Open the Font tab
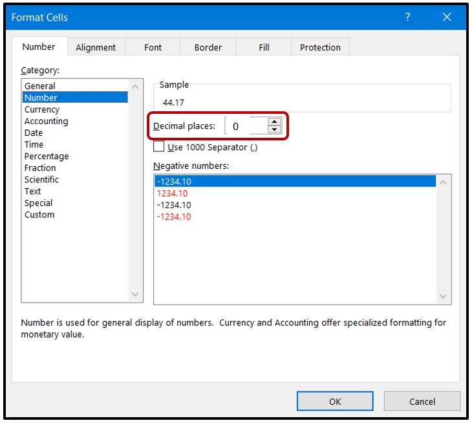Viewport: 472px width, 423px height. click(x=153, y=47)
